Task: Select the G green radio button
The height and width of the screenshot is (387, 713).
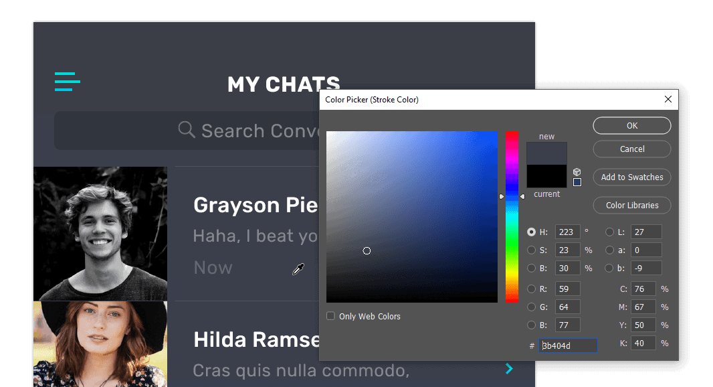Action: tap(531, 307)
